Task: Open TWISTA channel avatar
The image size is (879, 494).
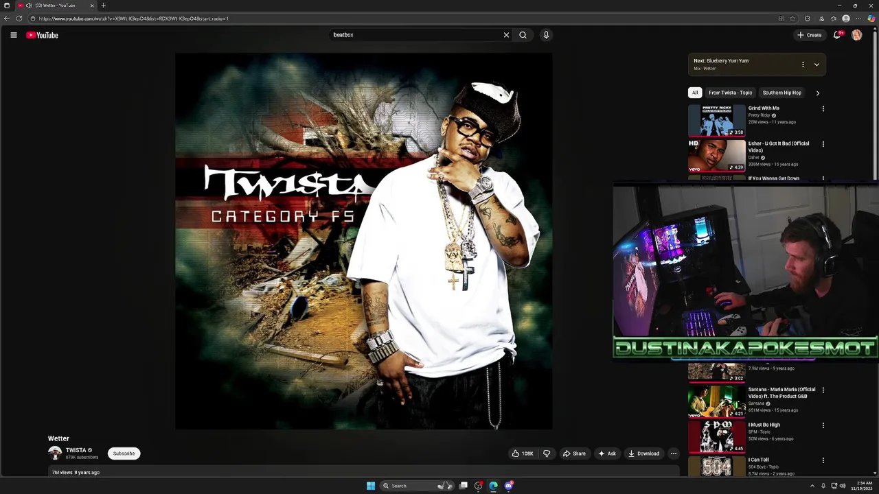Action: click(55, 454)
